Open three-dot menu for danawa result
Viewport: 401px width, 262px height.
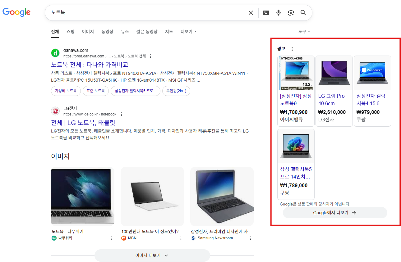150,56
